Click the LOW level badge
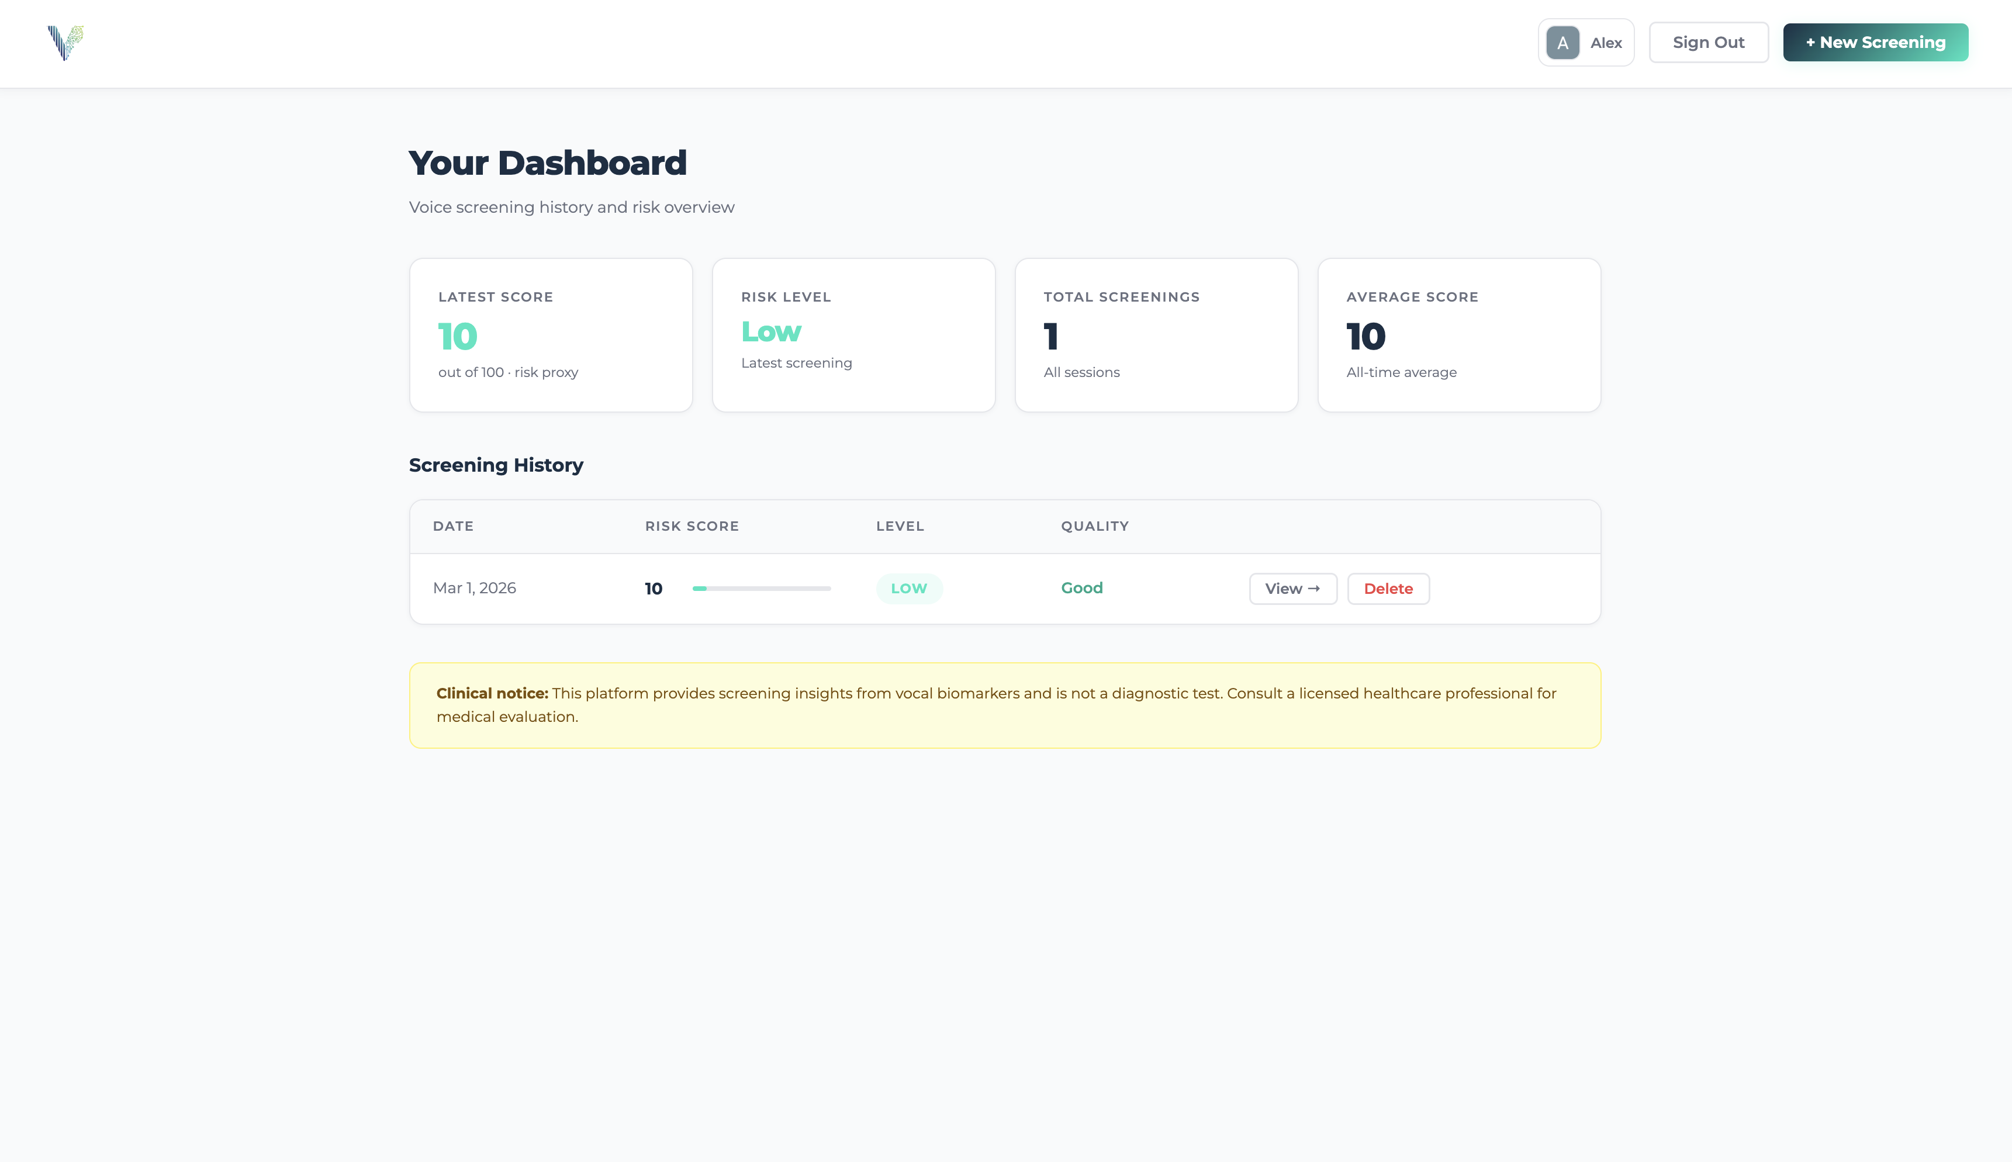This screenshot has width=2012, height=1162. coord(908,589)
